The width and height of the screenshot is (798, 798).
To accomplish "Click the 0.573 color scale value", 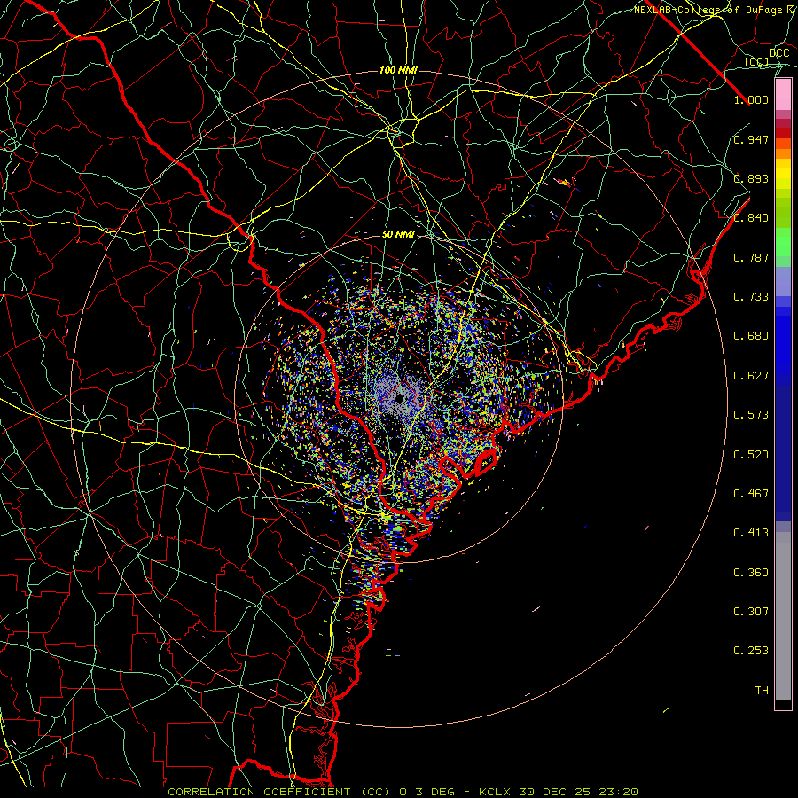I will tap(751, 415).
